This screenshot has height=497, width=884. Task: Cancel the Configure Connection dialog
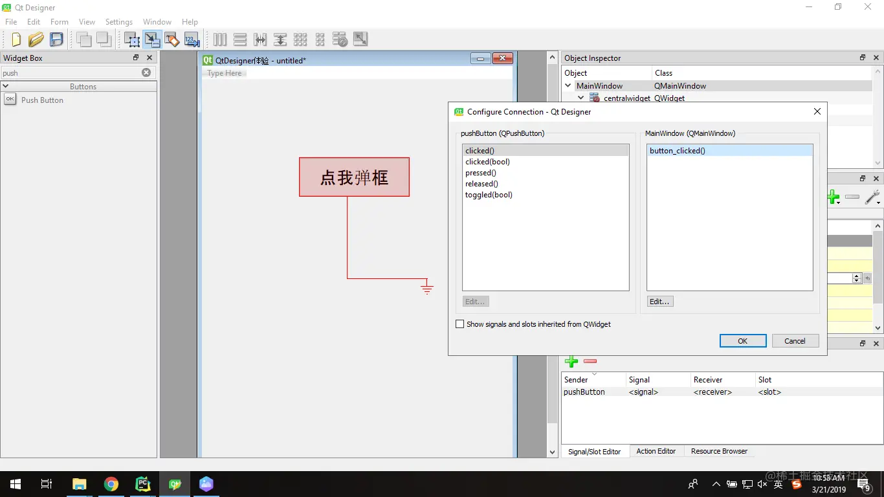click(x=795, y=341)
